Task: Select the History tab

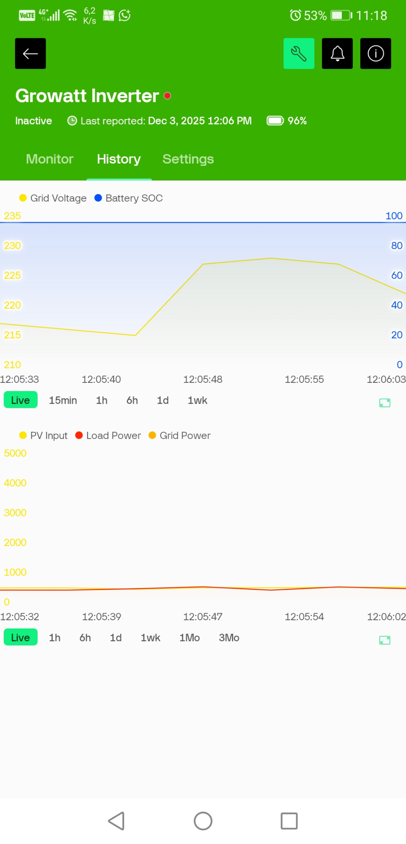Action: click(x=119, y=159)
